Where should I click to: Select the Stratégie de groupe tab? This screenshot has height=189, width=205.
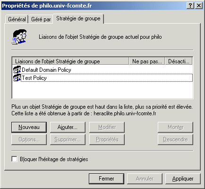78,18
